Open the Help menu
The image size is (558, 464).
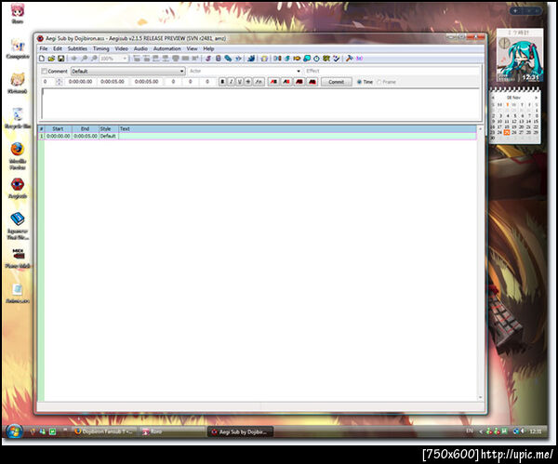click(x=208, y=48)
